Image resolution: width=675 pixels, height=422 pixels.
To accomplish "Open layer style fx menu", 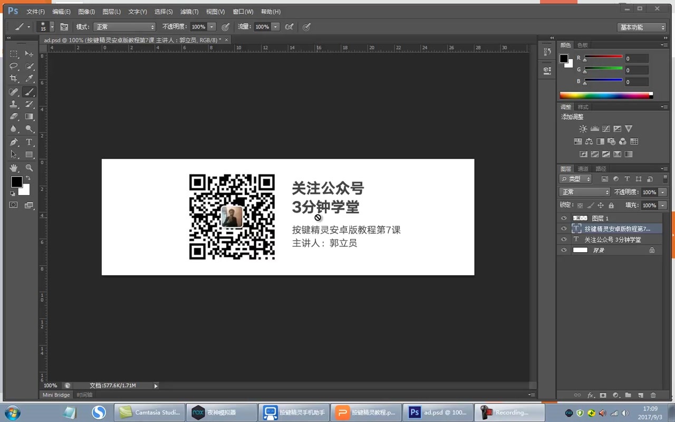I will tap(591, 395).
